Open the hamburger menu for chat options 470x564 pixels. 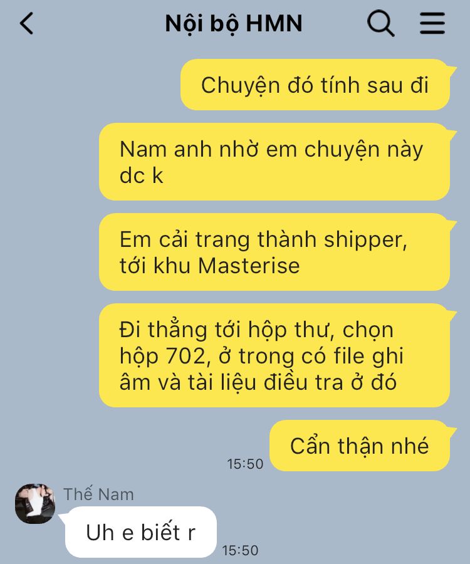(432, 23)
